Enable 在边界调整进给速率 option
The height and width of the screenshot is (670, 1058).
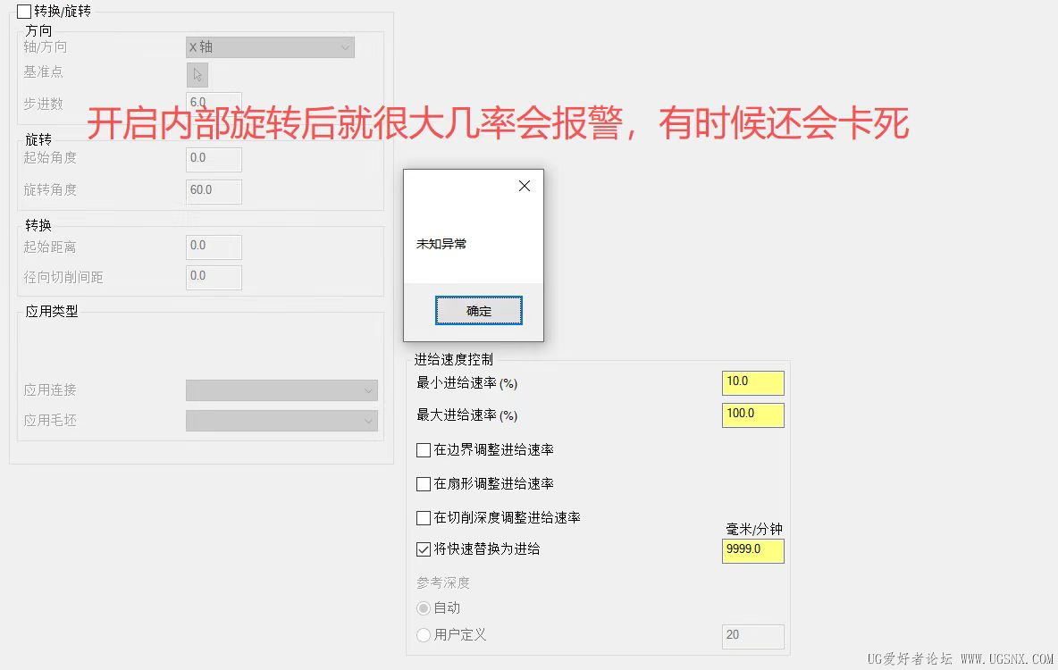click(424, 450)
